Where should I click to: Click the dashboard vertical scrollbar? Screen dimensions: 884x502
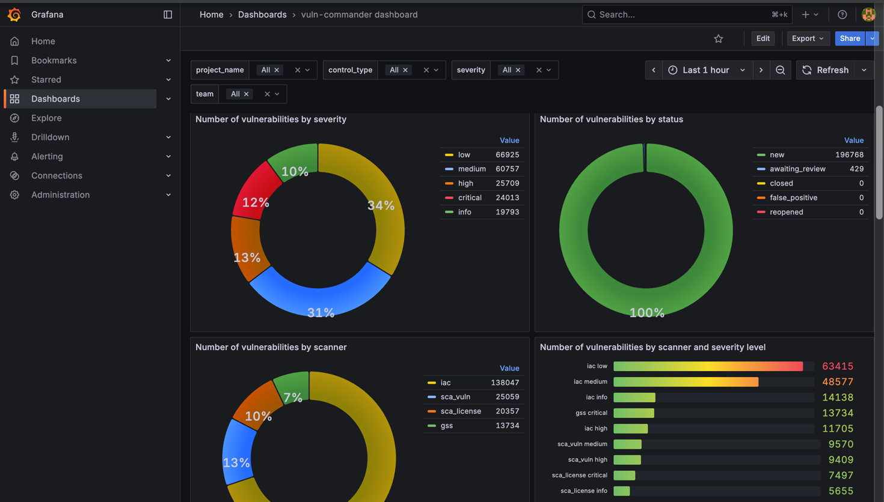[x=879, y=163]
